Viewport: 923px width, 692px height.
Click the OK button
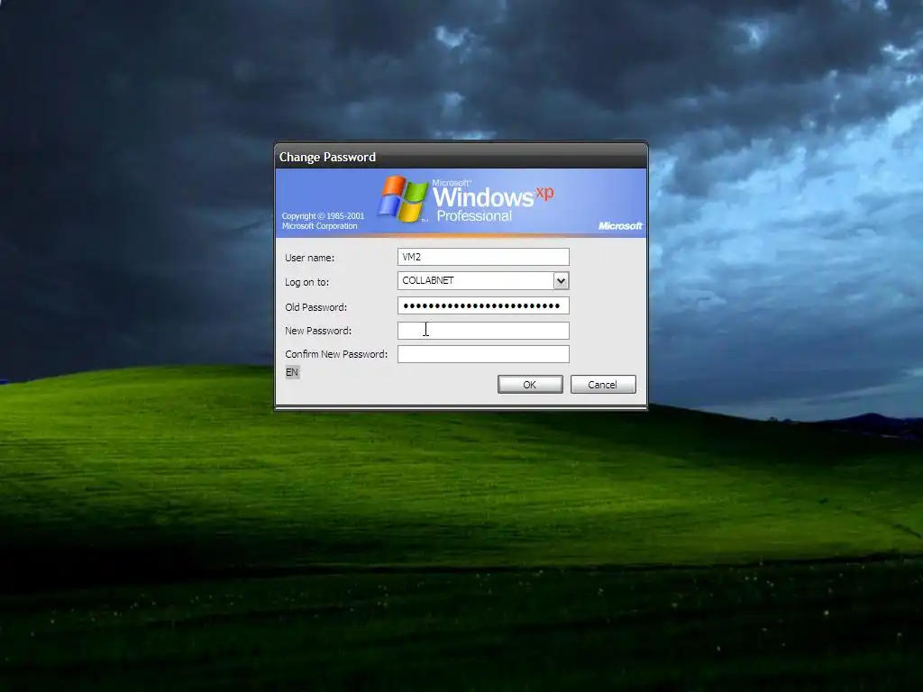(530, 384)
